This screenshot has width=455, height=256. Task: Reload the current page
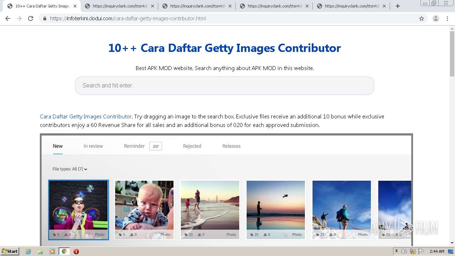click(31, 18)
